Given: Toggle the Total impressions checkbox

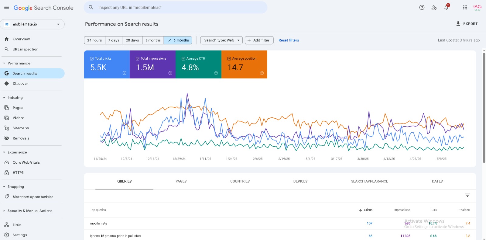Looking at the screenshot, I should coord(138,59).
